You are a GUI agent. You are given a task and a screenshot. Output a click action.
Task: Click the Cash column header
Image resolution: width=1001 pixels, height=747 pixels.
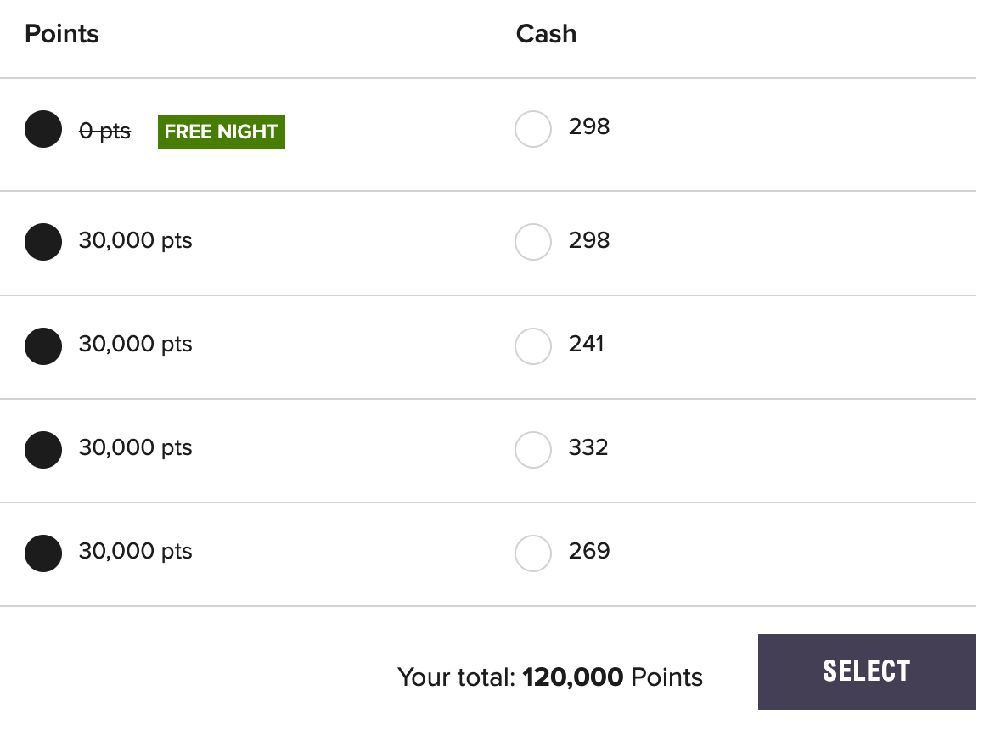pos(546,34)
